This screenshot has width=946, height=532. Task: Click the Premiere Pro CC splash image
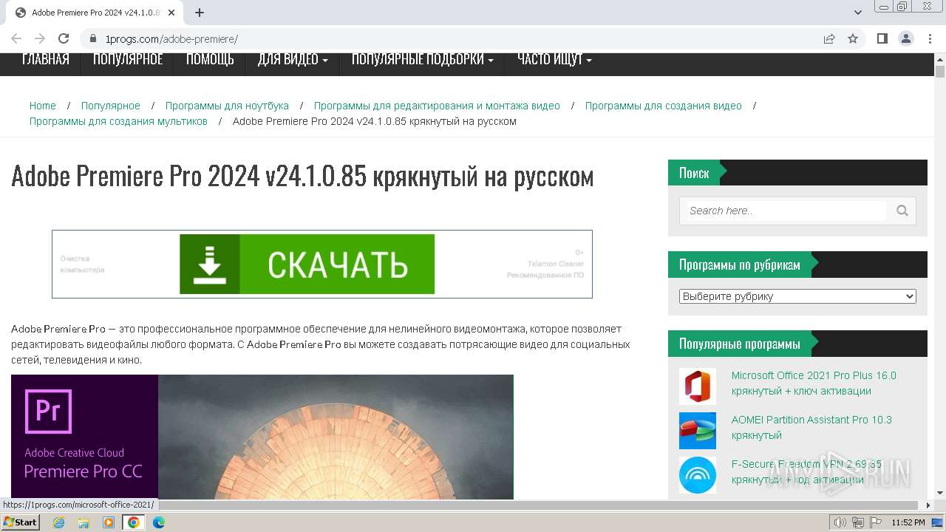click(x=262, y=437)
